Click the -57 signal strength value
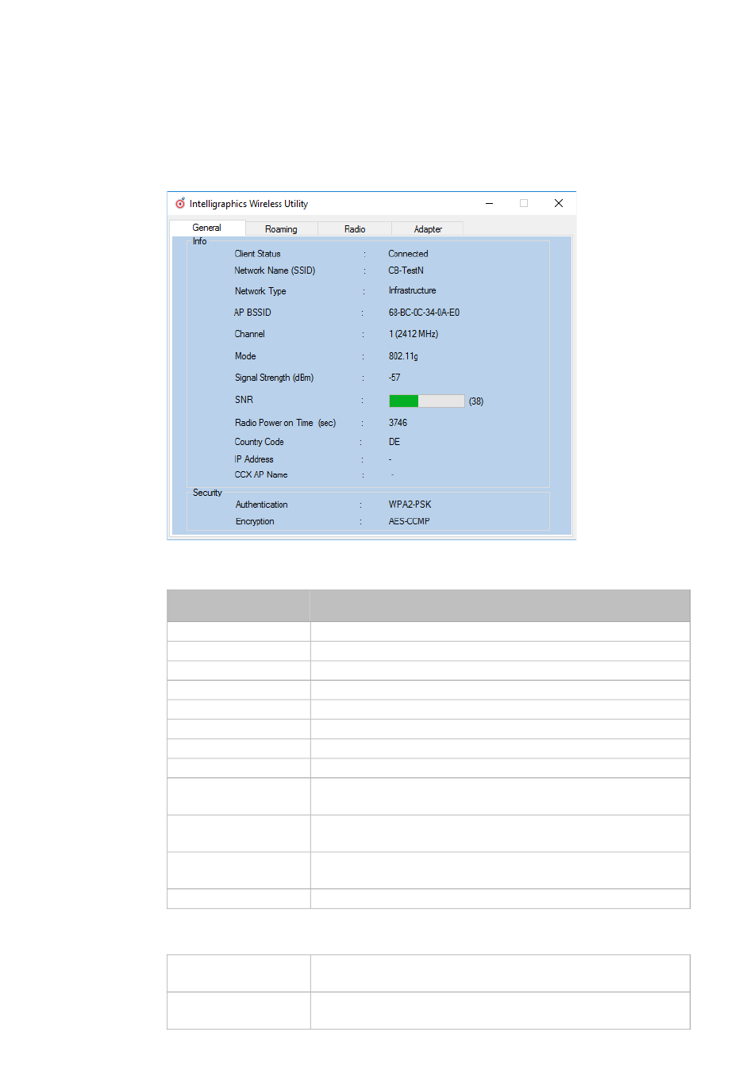 tap(394, 378)
